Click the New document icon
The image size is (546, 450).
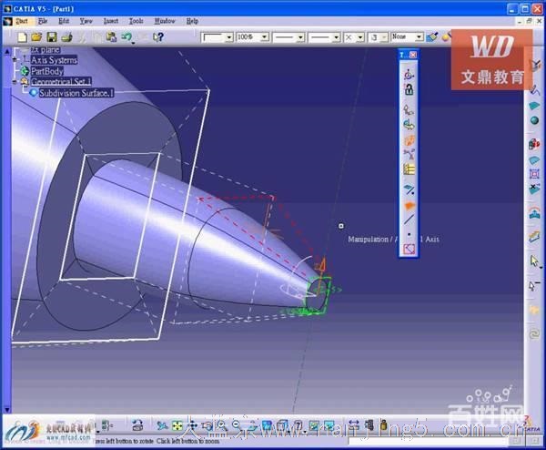(22, 37)
